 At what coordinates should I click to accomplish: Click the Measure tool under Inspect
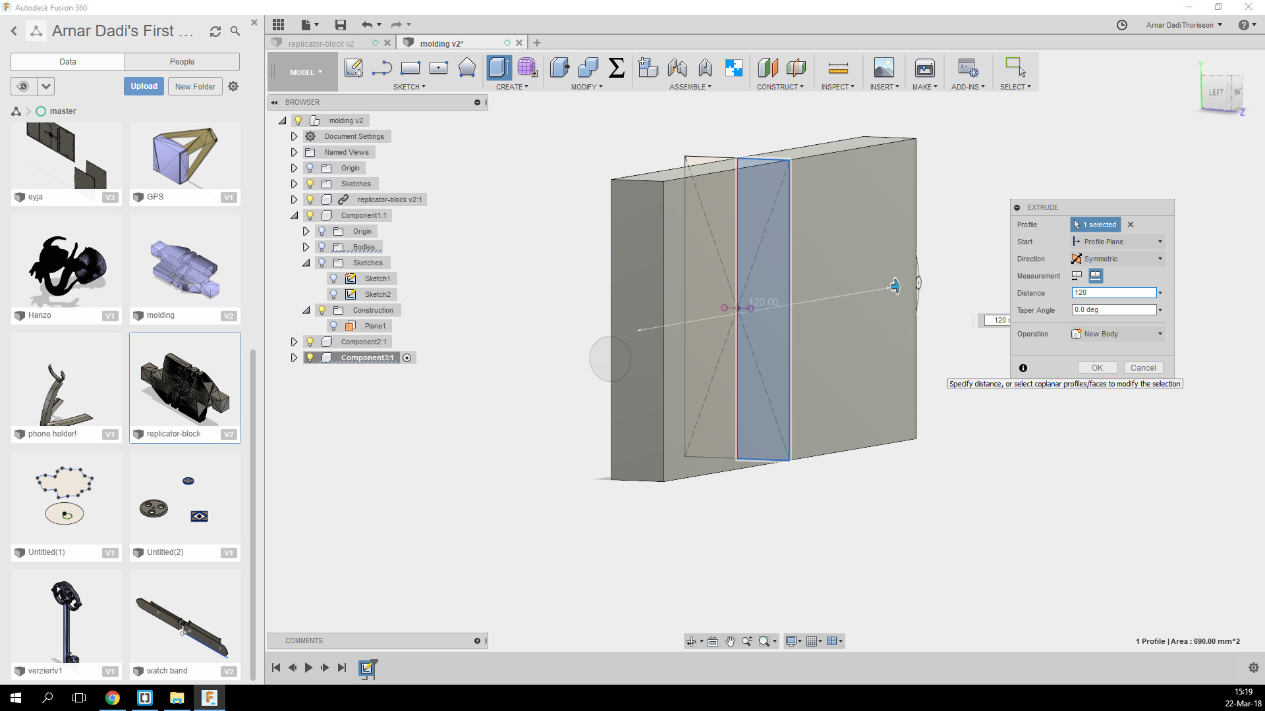coord(837,68)
